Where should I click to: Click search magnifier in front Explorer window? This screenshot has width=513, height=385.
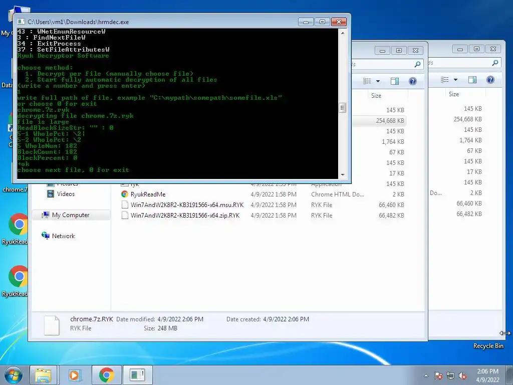point(417,64)
